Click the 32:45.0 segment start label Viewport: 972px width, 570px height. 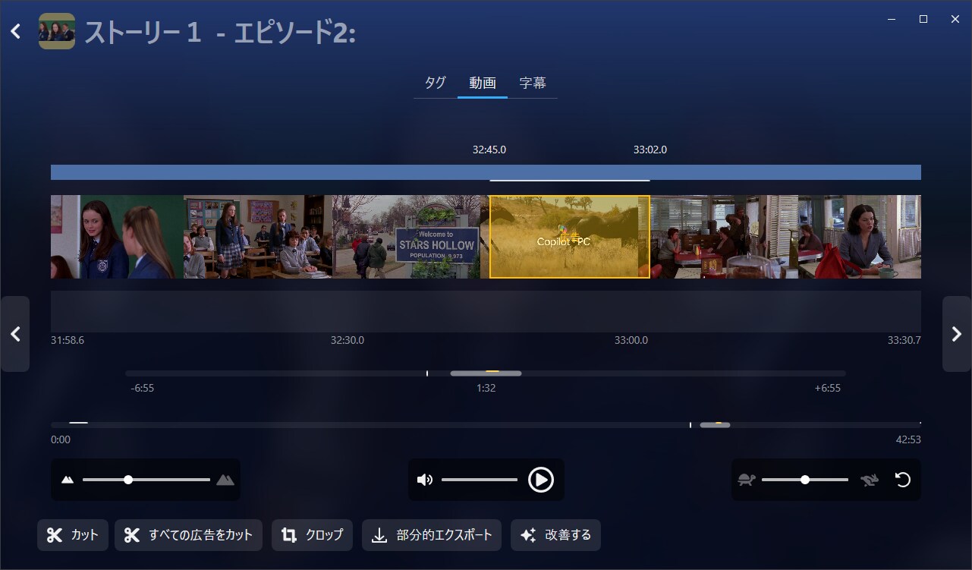tap(489, 150)
